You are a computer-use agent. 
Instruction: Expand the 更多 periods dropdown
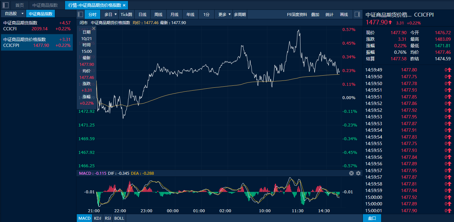230,14
